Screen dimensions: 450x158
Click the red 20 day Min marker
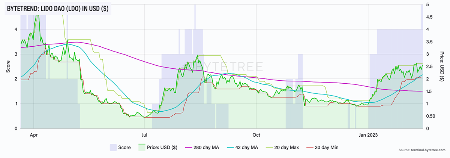pos(310,147)
